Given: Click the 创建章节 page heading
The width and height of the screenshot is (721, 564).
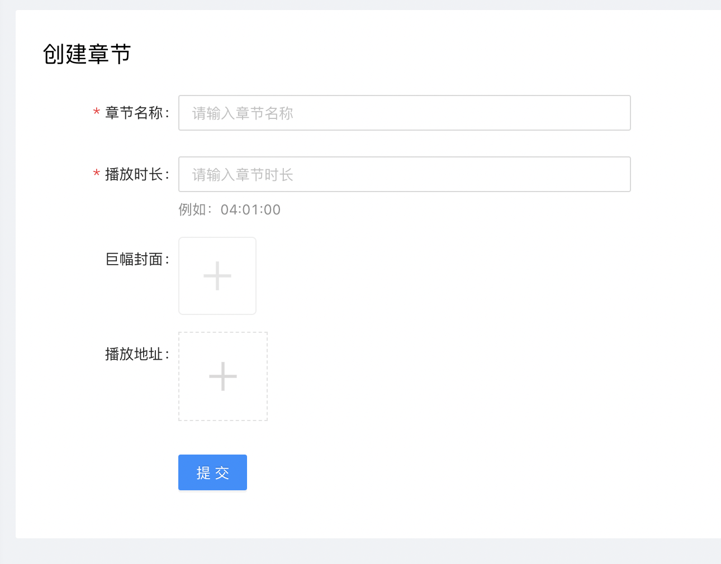Looking at the screenshot, I should [87, 54].
